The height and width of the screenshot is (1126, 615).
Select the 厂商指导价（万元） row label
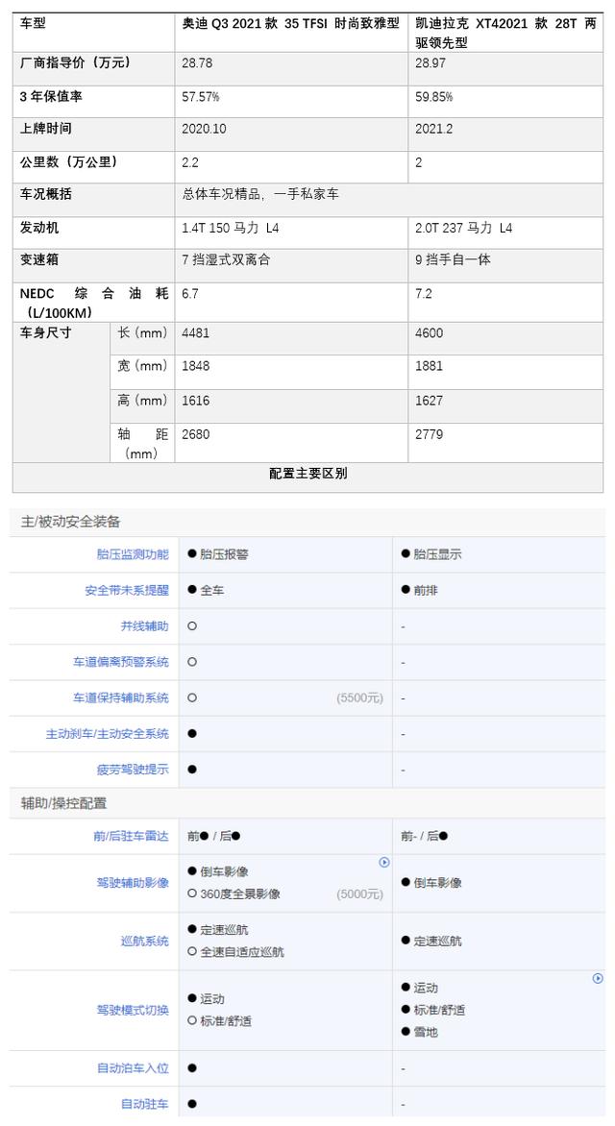point(76,63)
